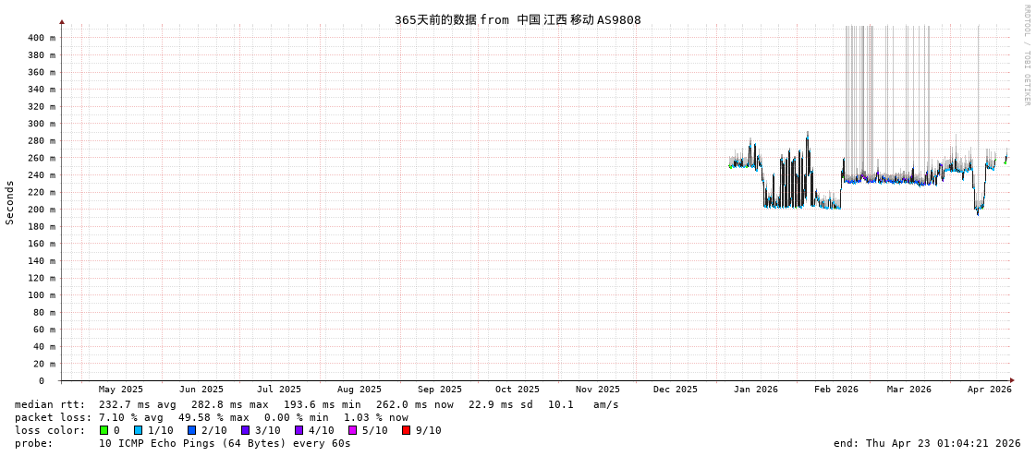Viewport: 1036px width, 456px height.
Task: Click the graph title with AS9808
Action: pyautogui.click(x=518, y=19)
